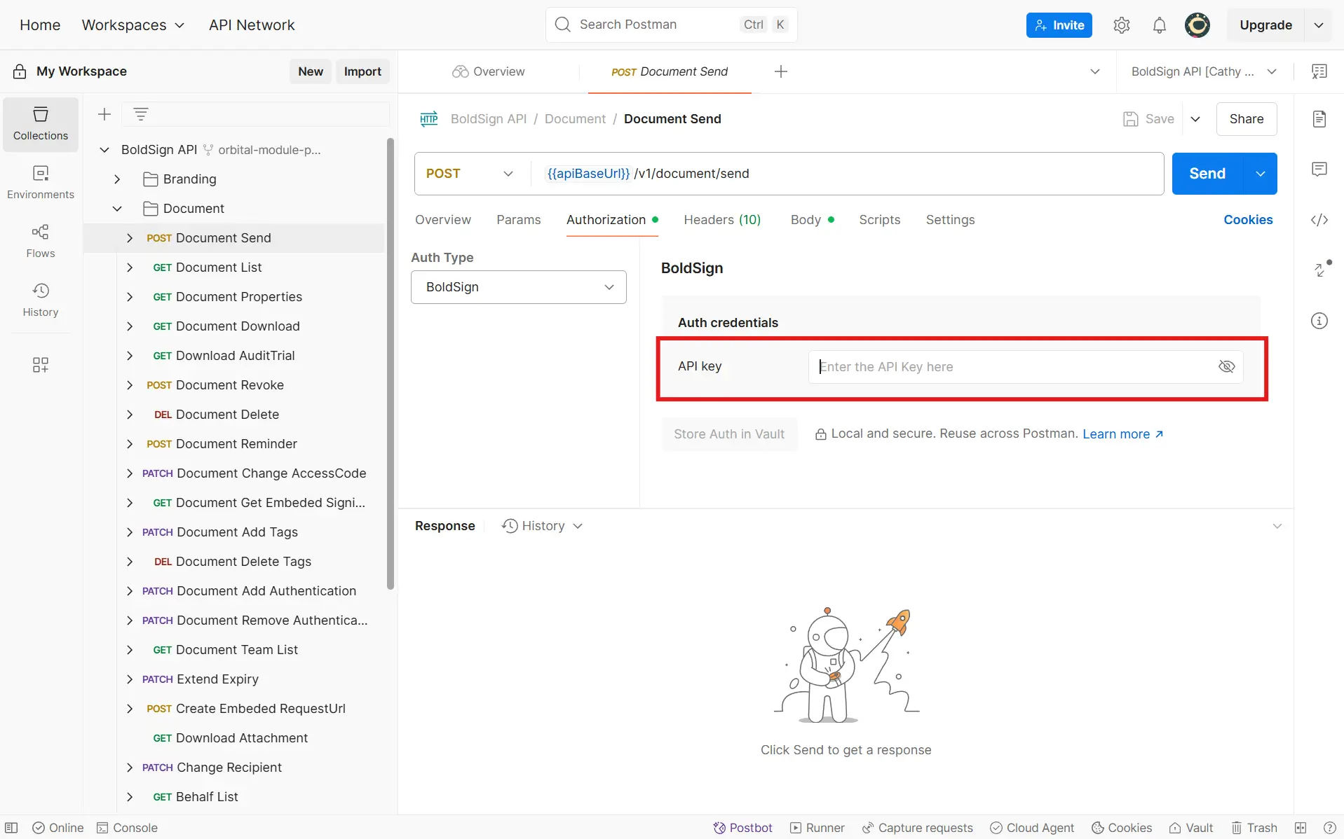The height and width of the screenshot is (839, 1344).
Task: Open the environment selector BoldSign API dropdown
Action: click(x=1204, y=71)
